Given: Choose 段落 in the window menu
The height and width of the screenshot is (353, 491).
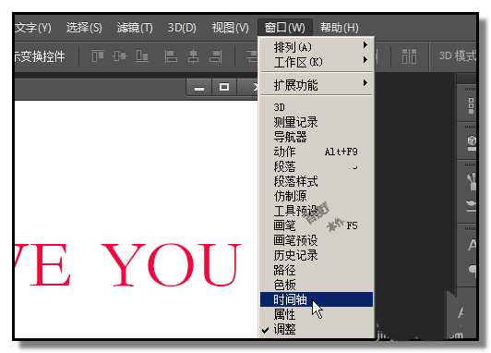Looking at the screenshot, I should 317,166.
